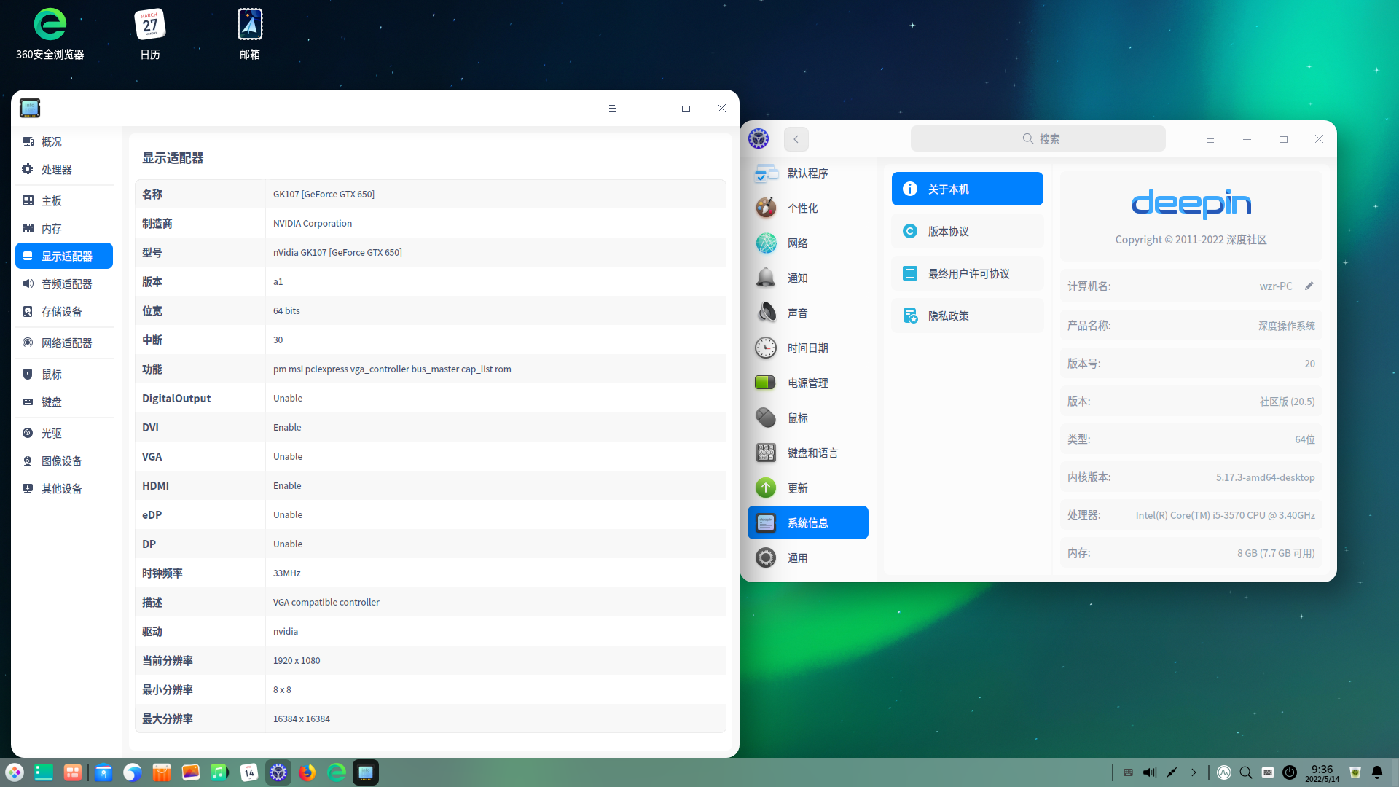Screen dimensions: 1399x787
Task: Select 处理器 in device manager sidebar
Action: tap(58, 169)
